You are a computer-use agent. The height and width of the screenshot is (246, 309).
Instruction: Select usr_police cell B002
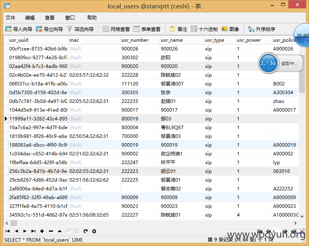click(286, 83)
